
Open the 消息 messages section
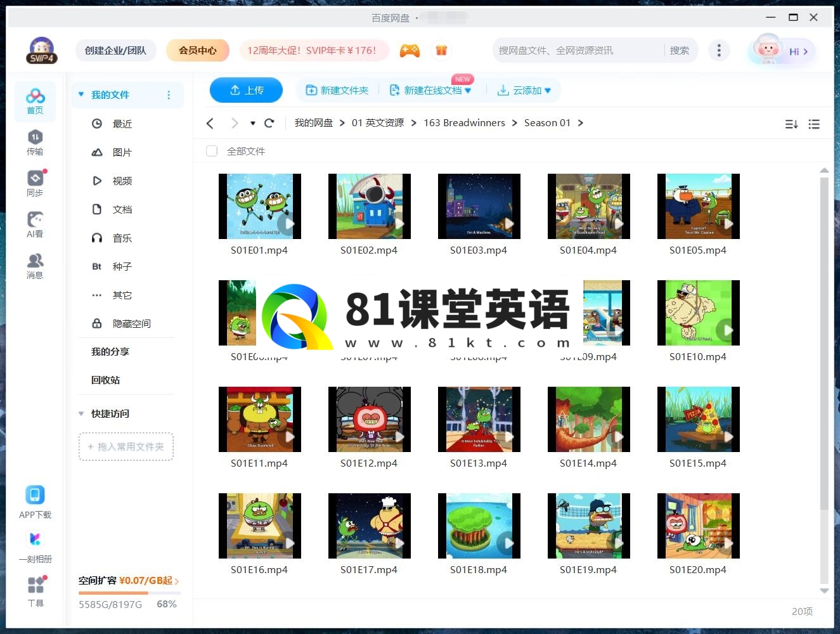(35, 266)
